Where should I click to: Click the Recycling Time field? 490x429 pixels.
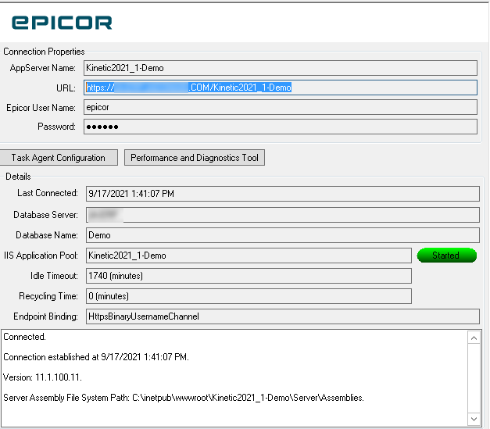tap(249, 296)
